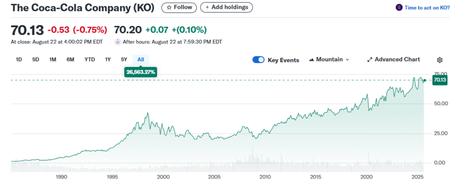This screenshot has height=184, width=457.
Task: Open chart settings gear icon
Action: point(440,60)
